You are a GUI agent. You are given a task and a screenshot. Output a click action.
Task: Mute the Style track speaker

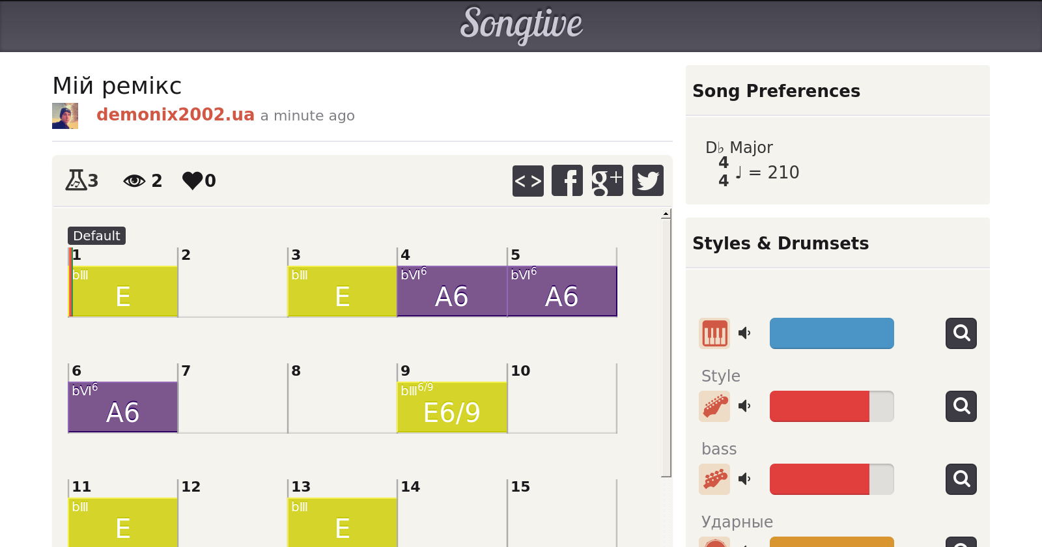coord(744,406)
